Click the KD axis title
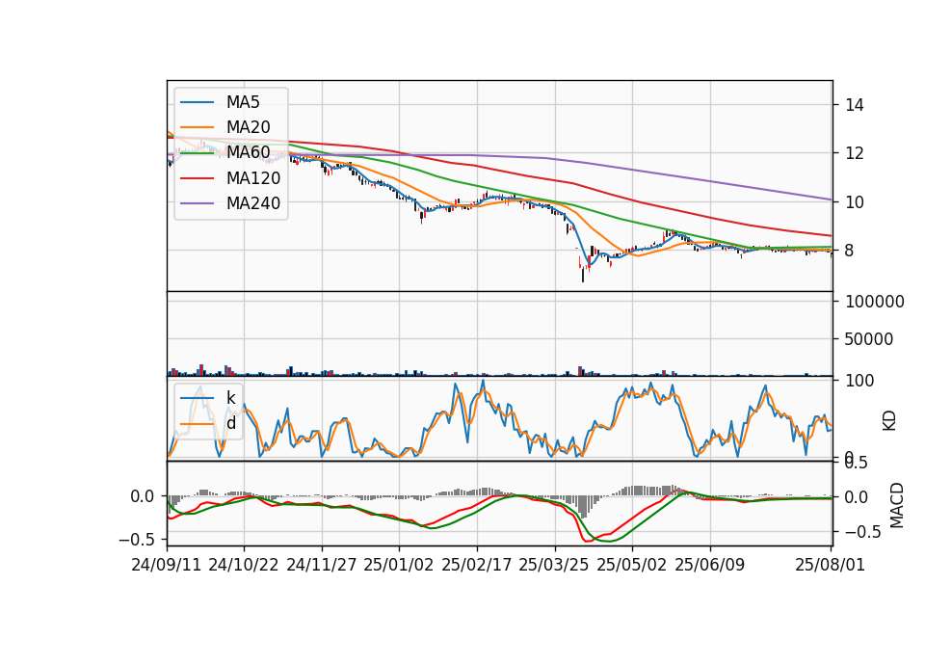This screenshot has width=925, height=665. 889,421
